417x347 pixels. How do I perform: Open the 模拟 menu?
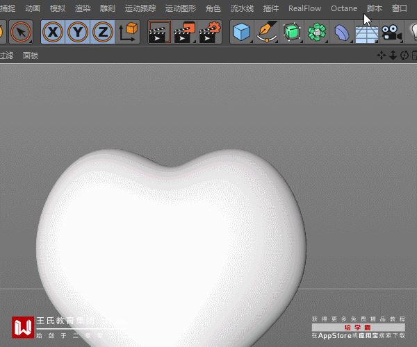pos(58,8)
